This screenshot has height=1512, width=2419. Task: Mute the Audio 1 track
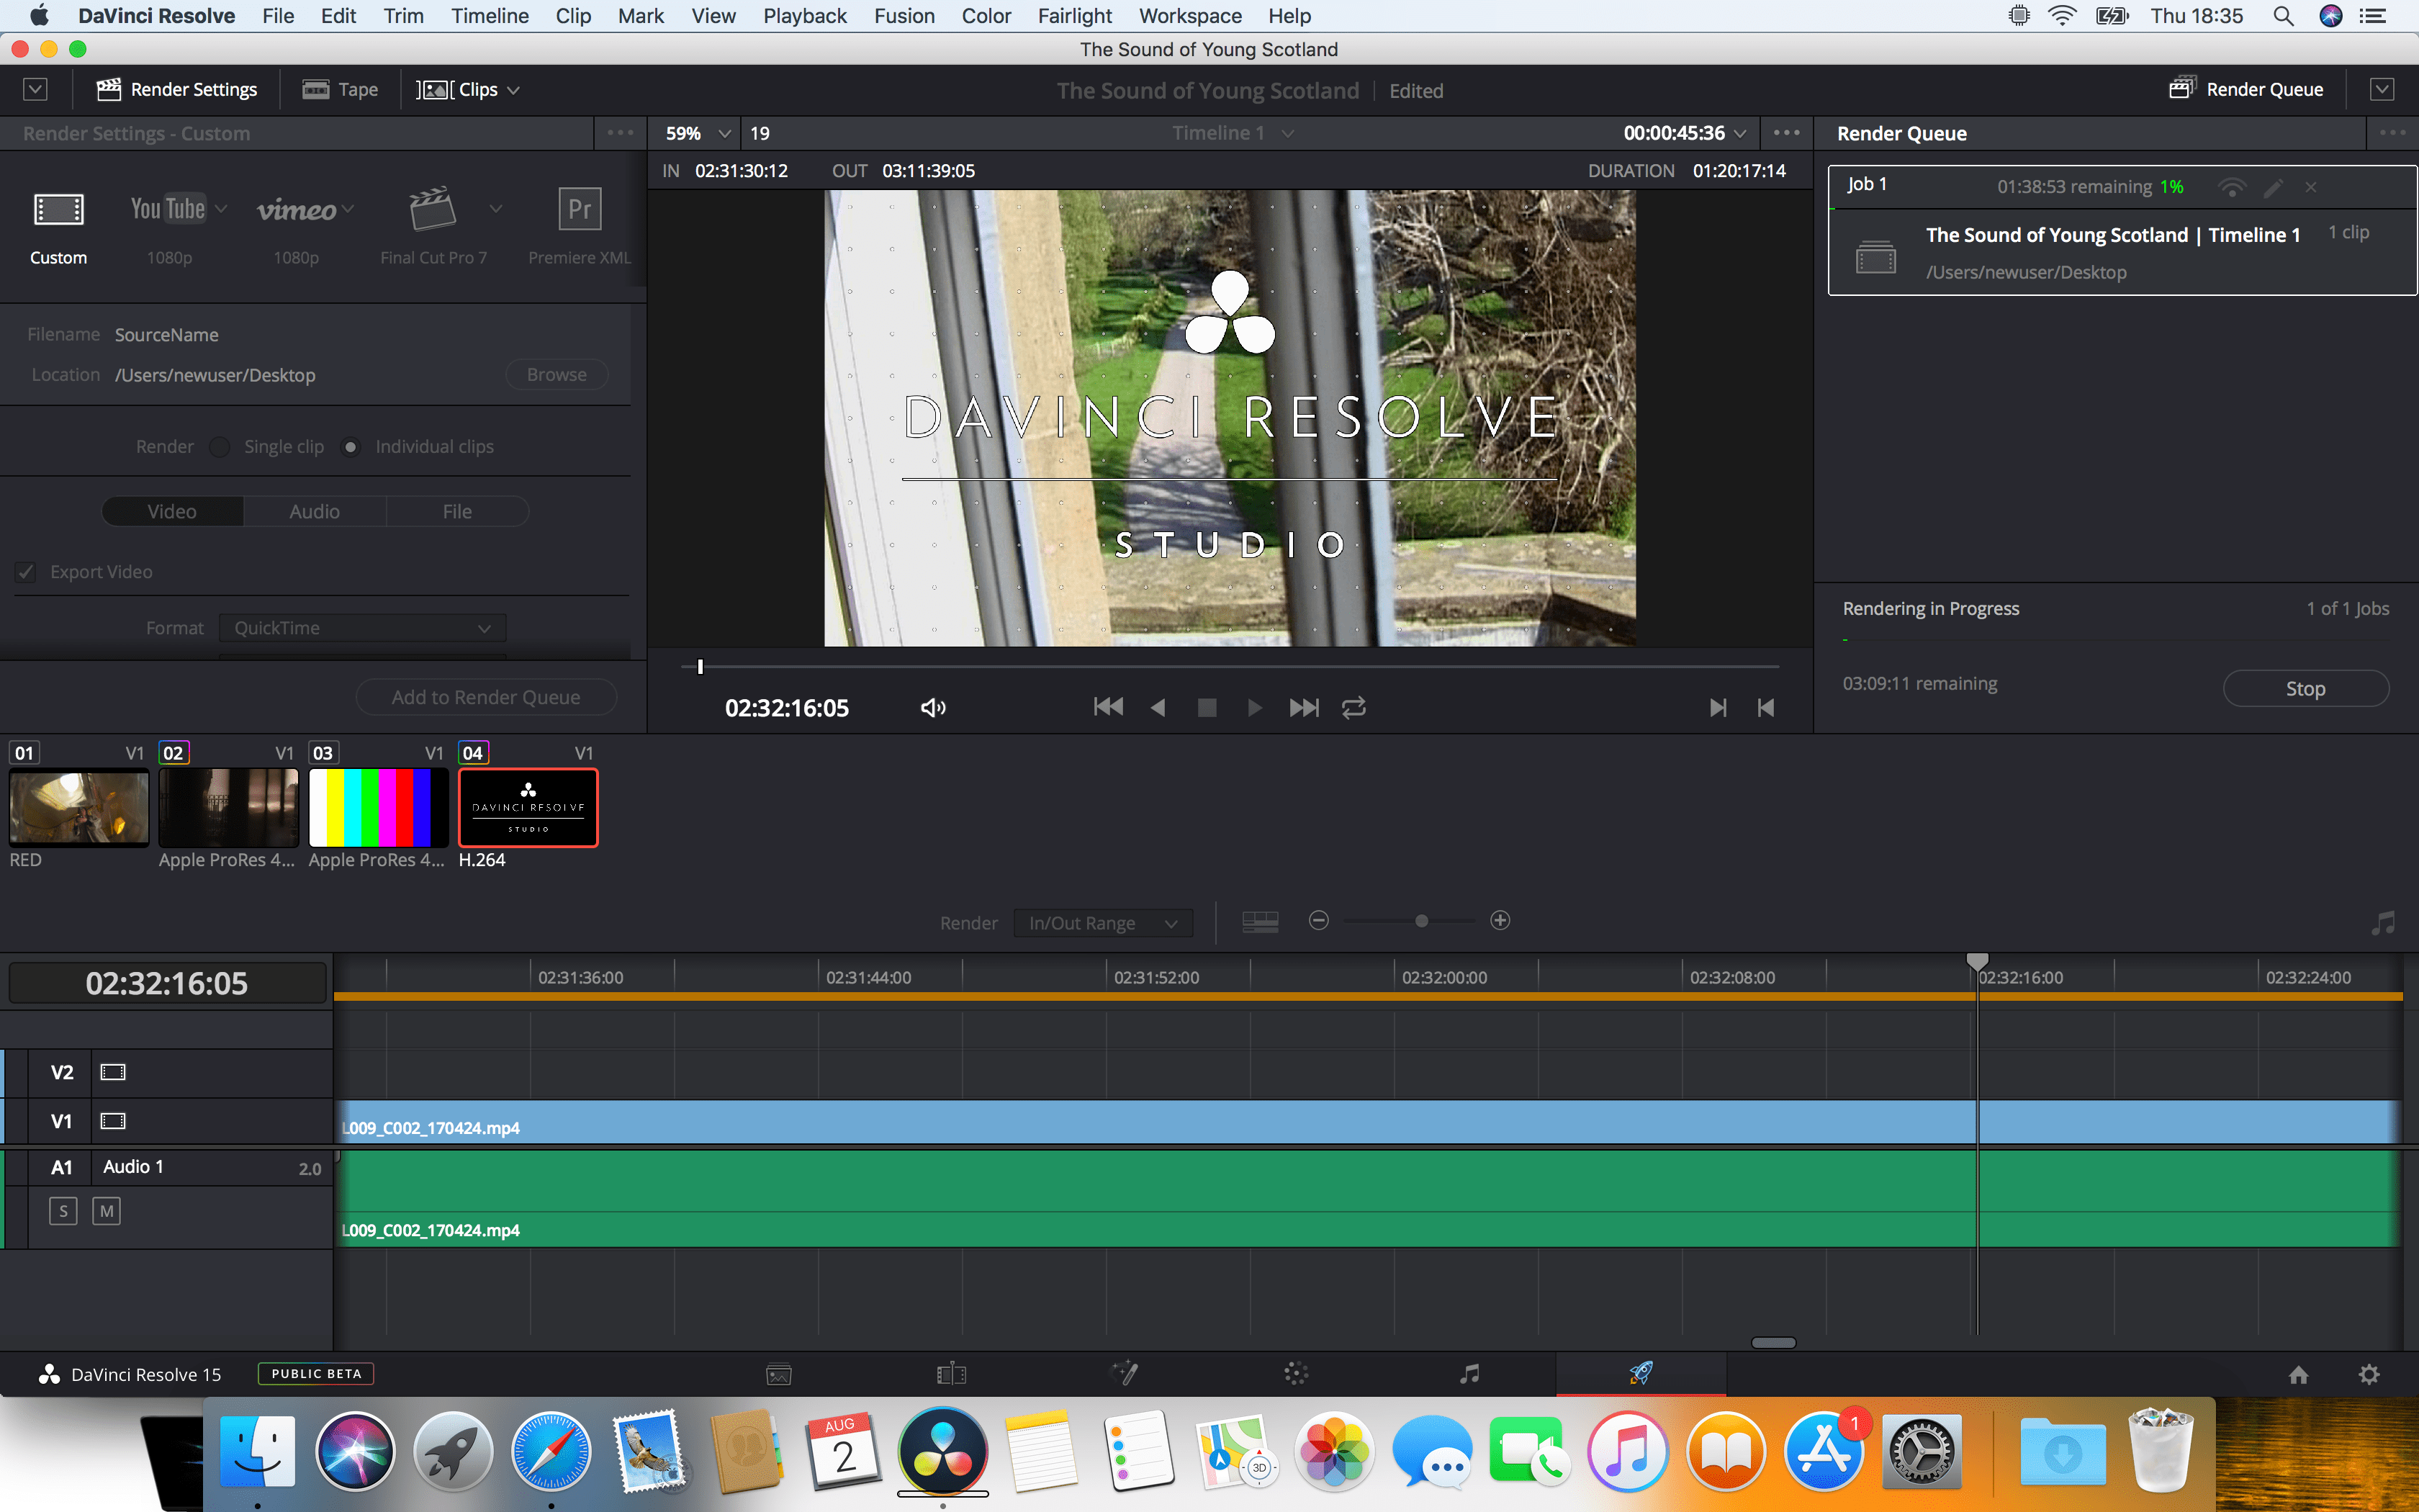(x=106, y=1211)
